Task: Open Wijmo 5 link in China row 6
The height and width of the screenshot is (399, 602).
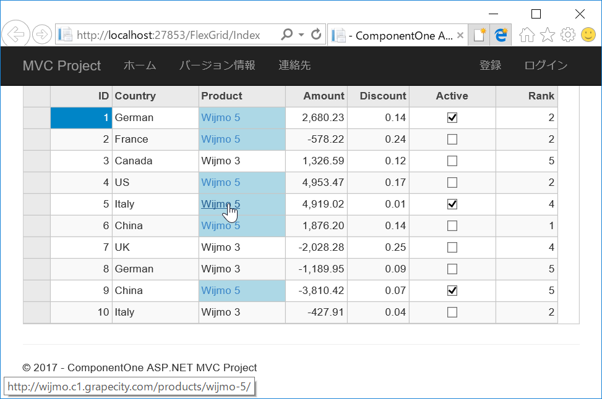Action: (x=220, y=226)
